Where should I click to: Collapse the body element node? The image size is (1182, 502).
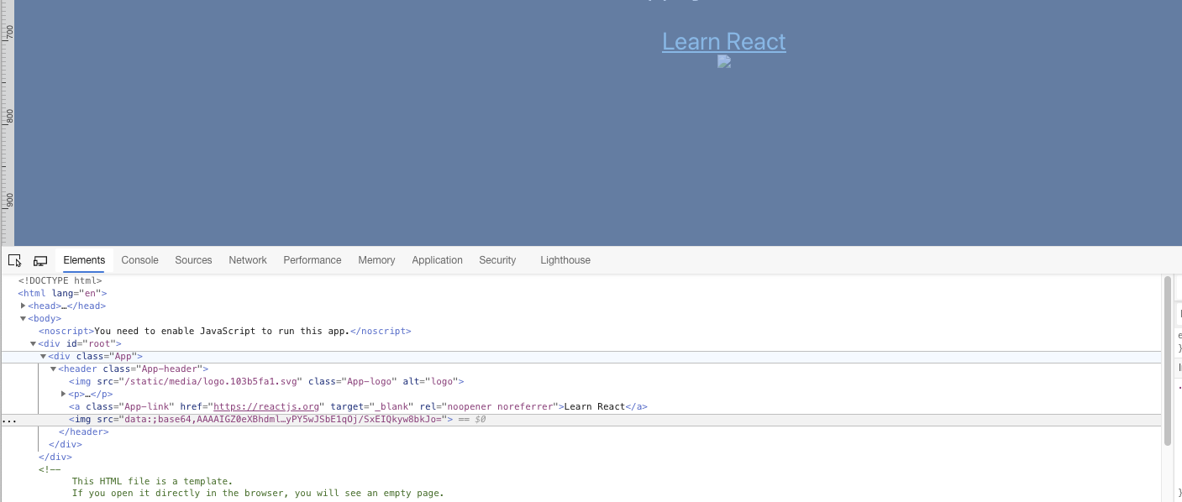pyautogui.click(x=24, y=318)
